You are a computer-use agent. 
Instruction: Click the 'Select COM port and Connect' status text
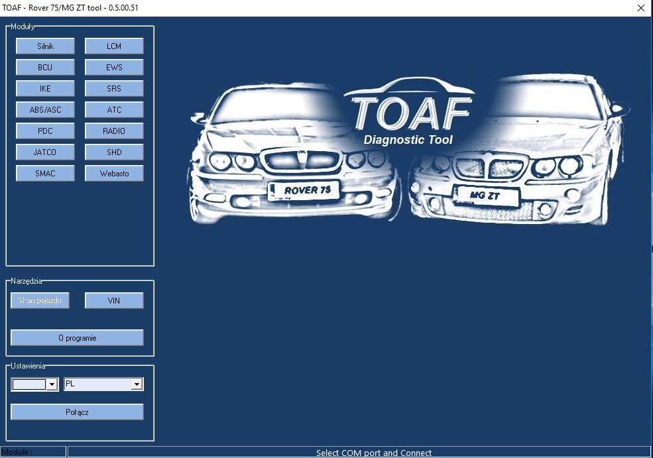pos(373,453)
